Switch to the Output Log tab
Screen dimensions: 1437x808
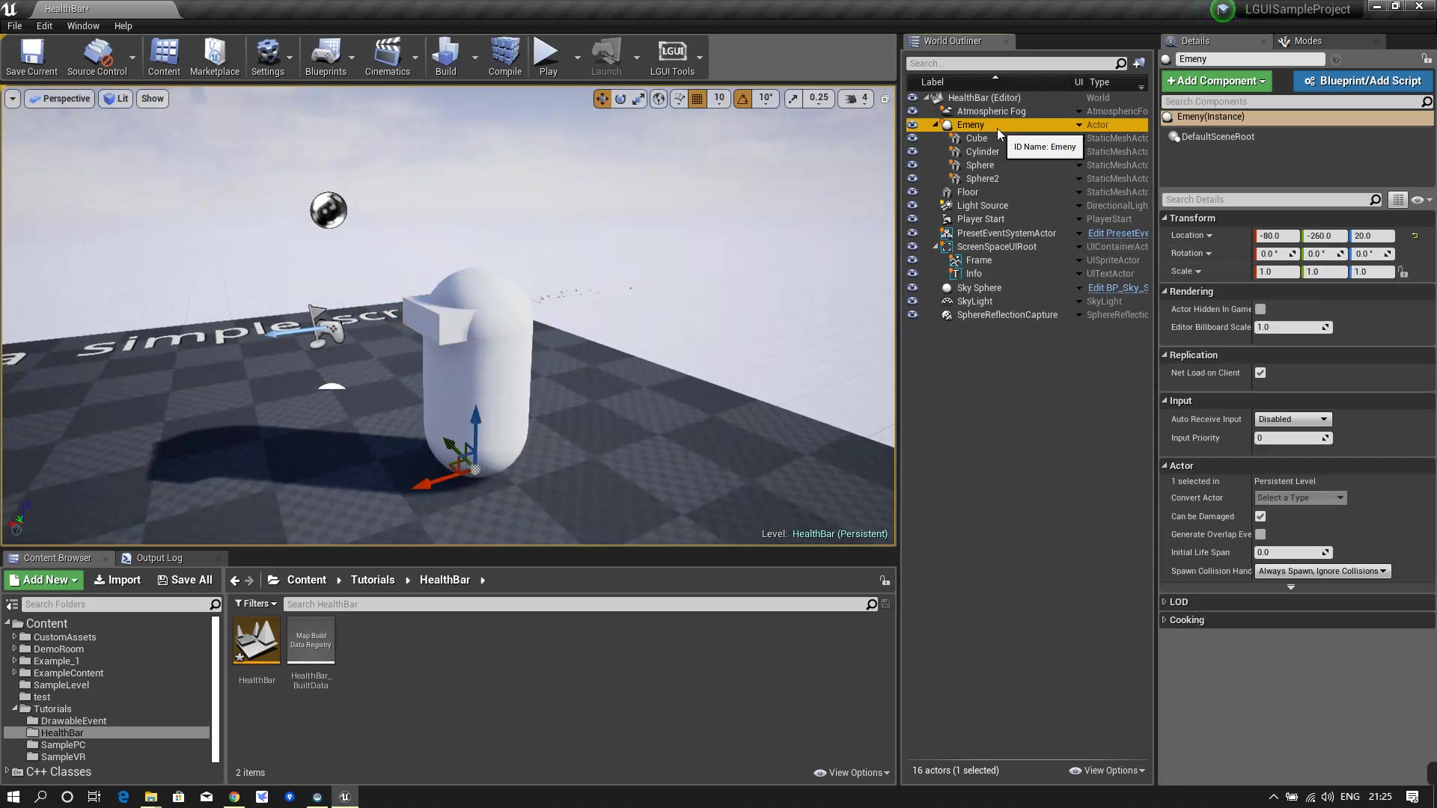tap(159, 558)
